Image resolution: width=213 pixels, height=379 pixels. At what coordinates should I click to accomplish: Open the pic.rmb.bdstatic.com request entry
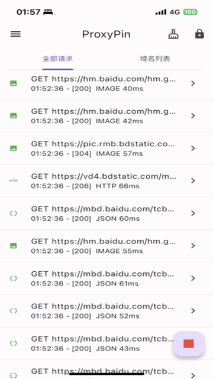[x=106, y=149]
